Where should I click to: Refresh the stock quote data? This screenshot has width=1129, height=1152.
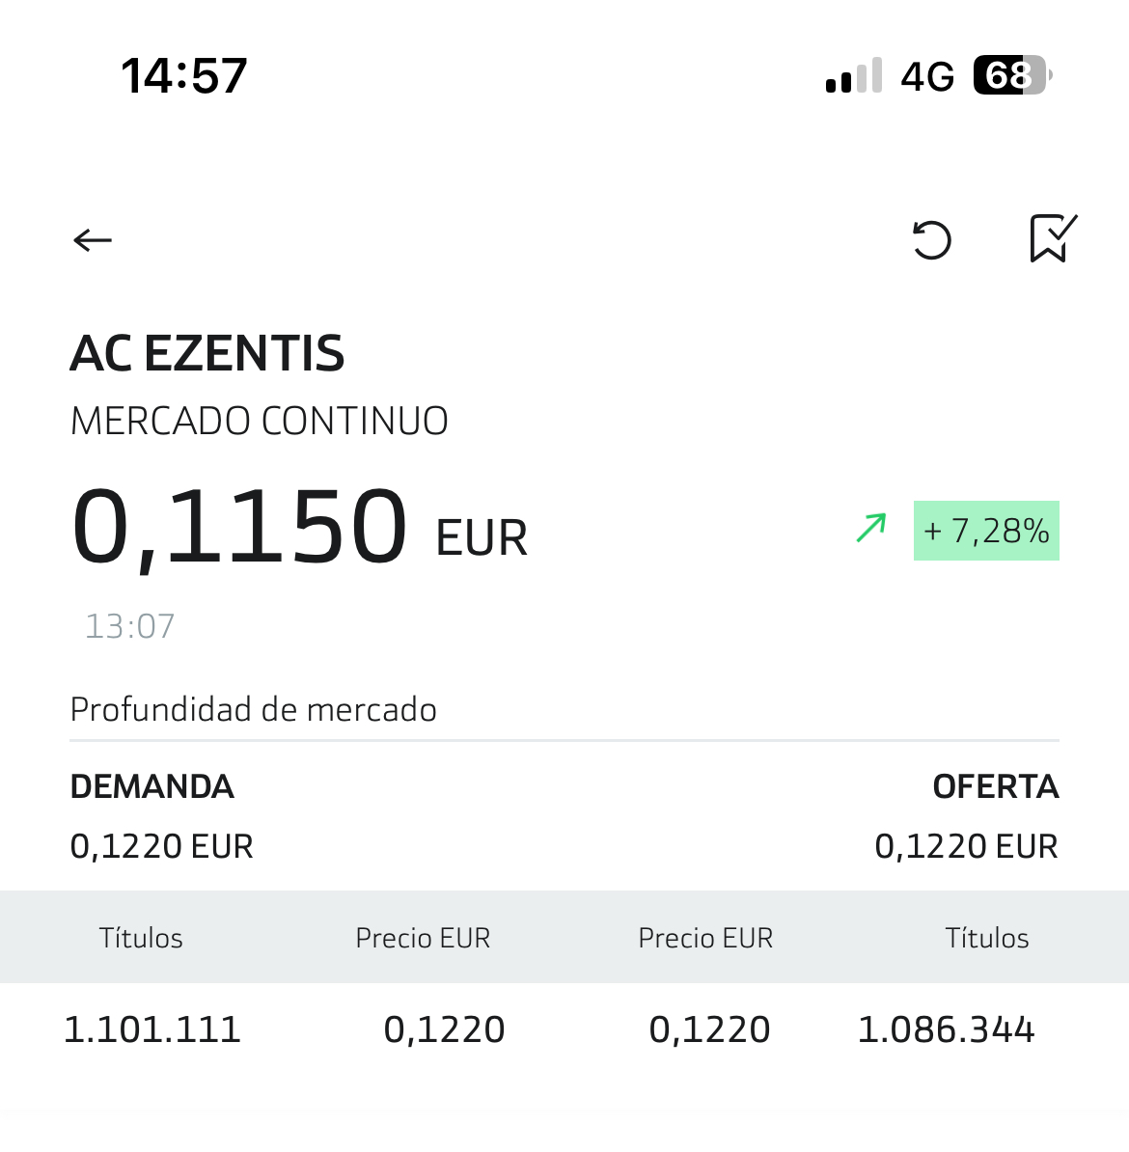pos(932,239)
